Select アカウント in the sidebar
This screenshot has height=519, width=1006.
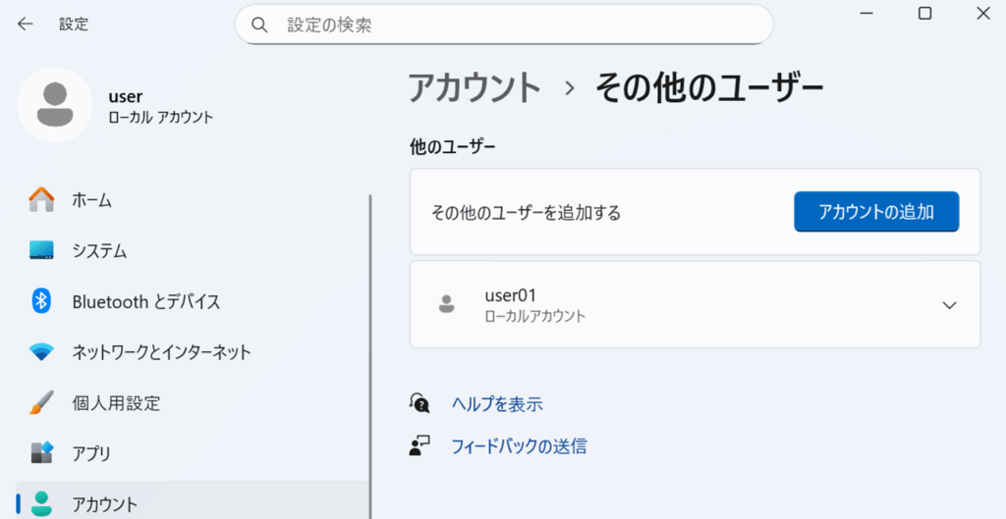tap(105, 504)
